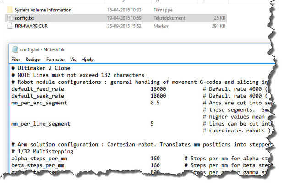
Task: Click the default_feed_rate '# Default rate 4000' comment
Action: [235, 89]
